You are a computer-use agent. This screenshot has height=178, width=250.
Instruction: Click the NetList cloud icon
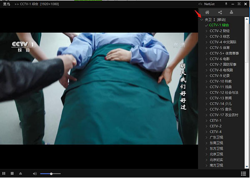[x=200, y=4]
